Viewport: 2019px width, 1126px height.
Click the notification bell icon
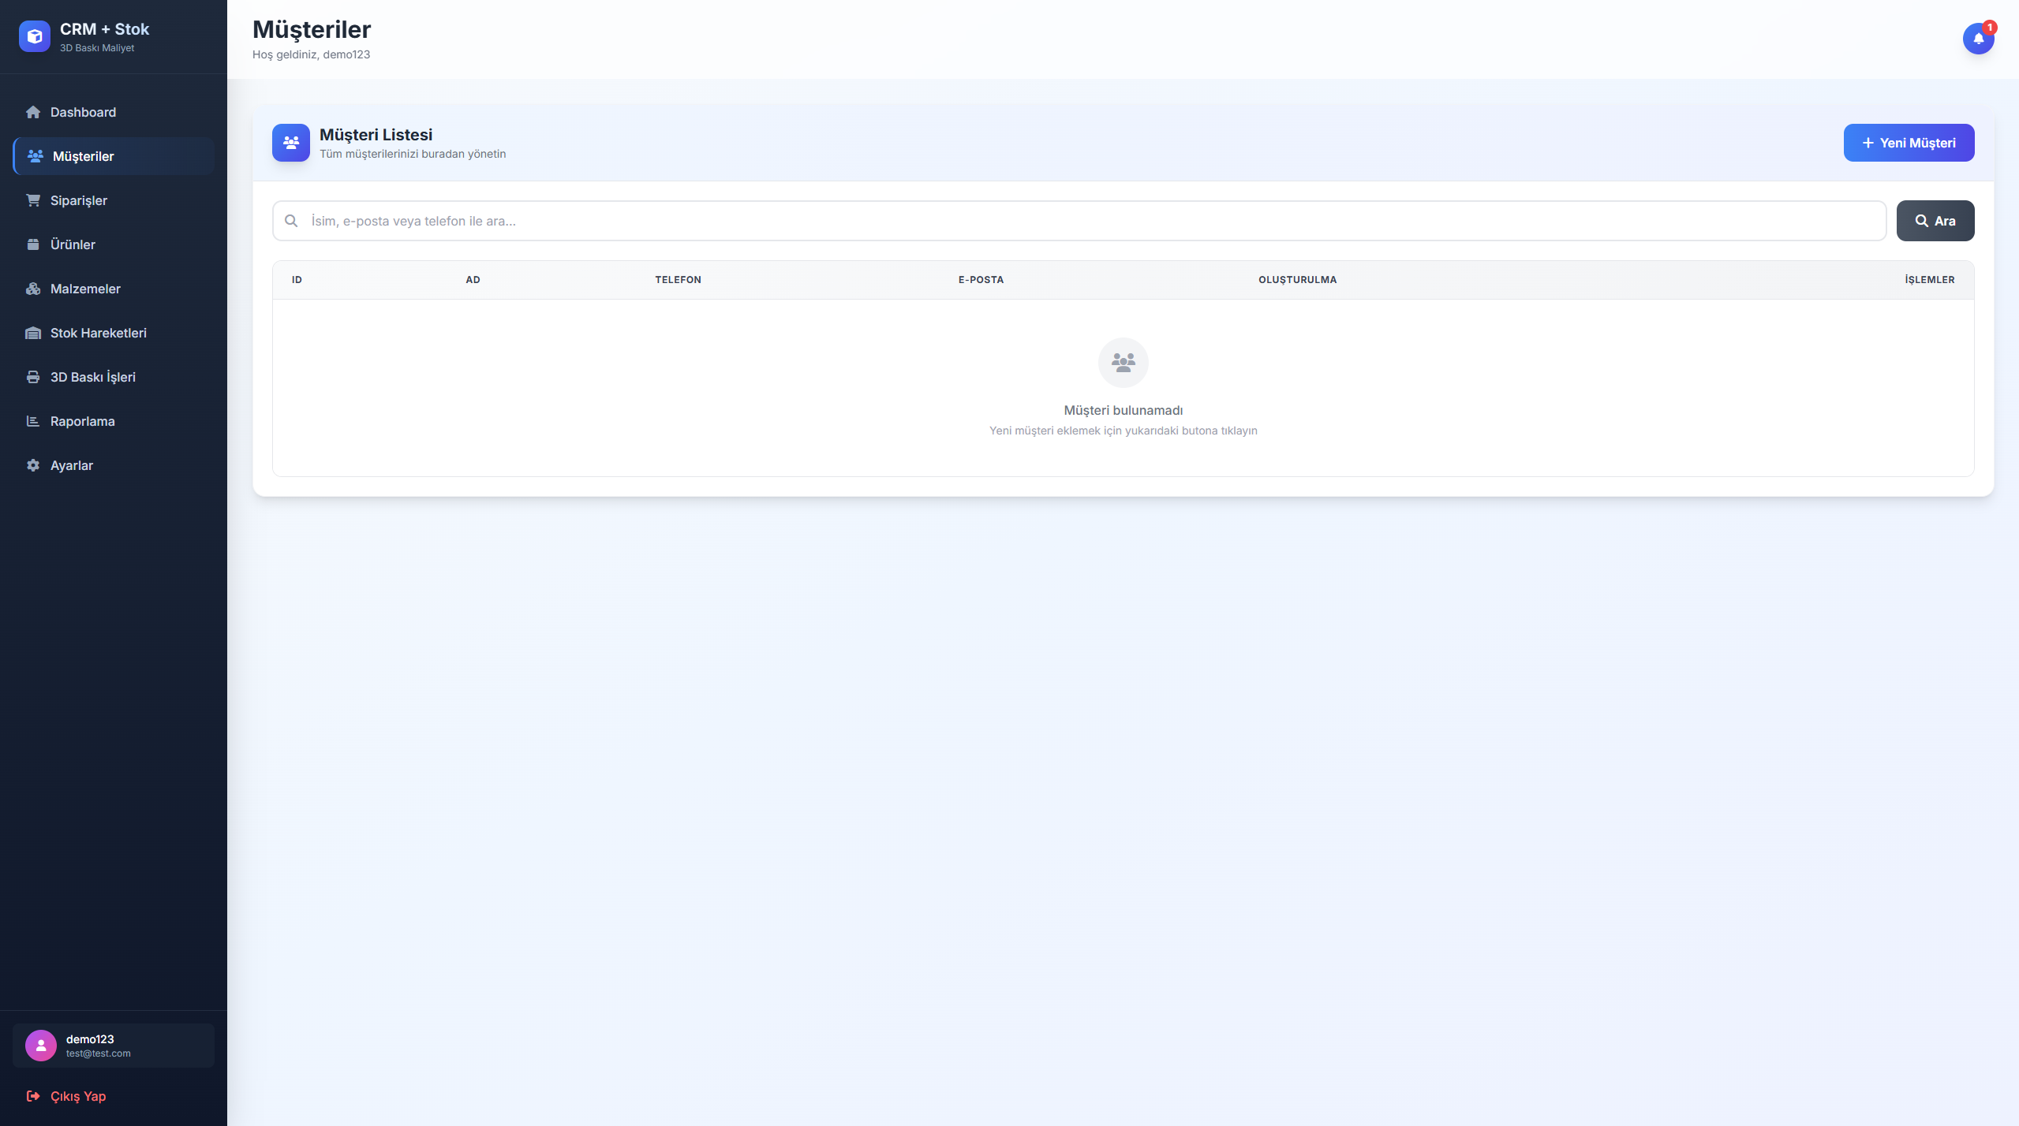click(x=1977, y=38)
